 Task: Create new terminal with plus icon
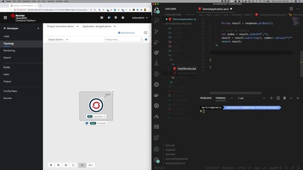coord(271,98)
